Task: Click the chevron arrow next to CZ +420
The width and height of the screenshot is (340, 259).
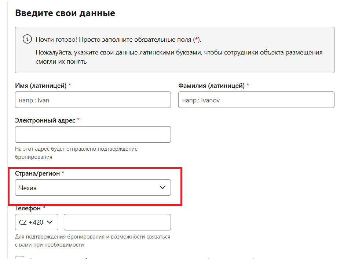Action: [50, 222]
